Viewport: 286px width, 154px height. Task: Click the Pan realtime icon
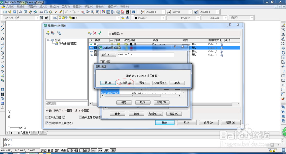tap(83, 12)
